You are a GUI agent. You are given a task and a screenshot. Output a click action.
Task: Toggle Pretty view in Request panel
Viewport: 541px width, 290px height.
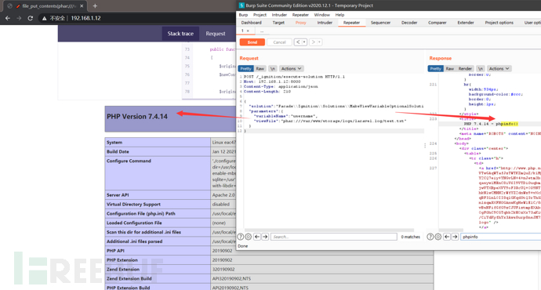[x=245, y=69]
